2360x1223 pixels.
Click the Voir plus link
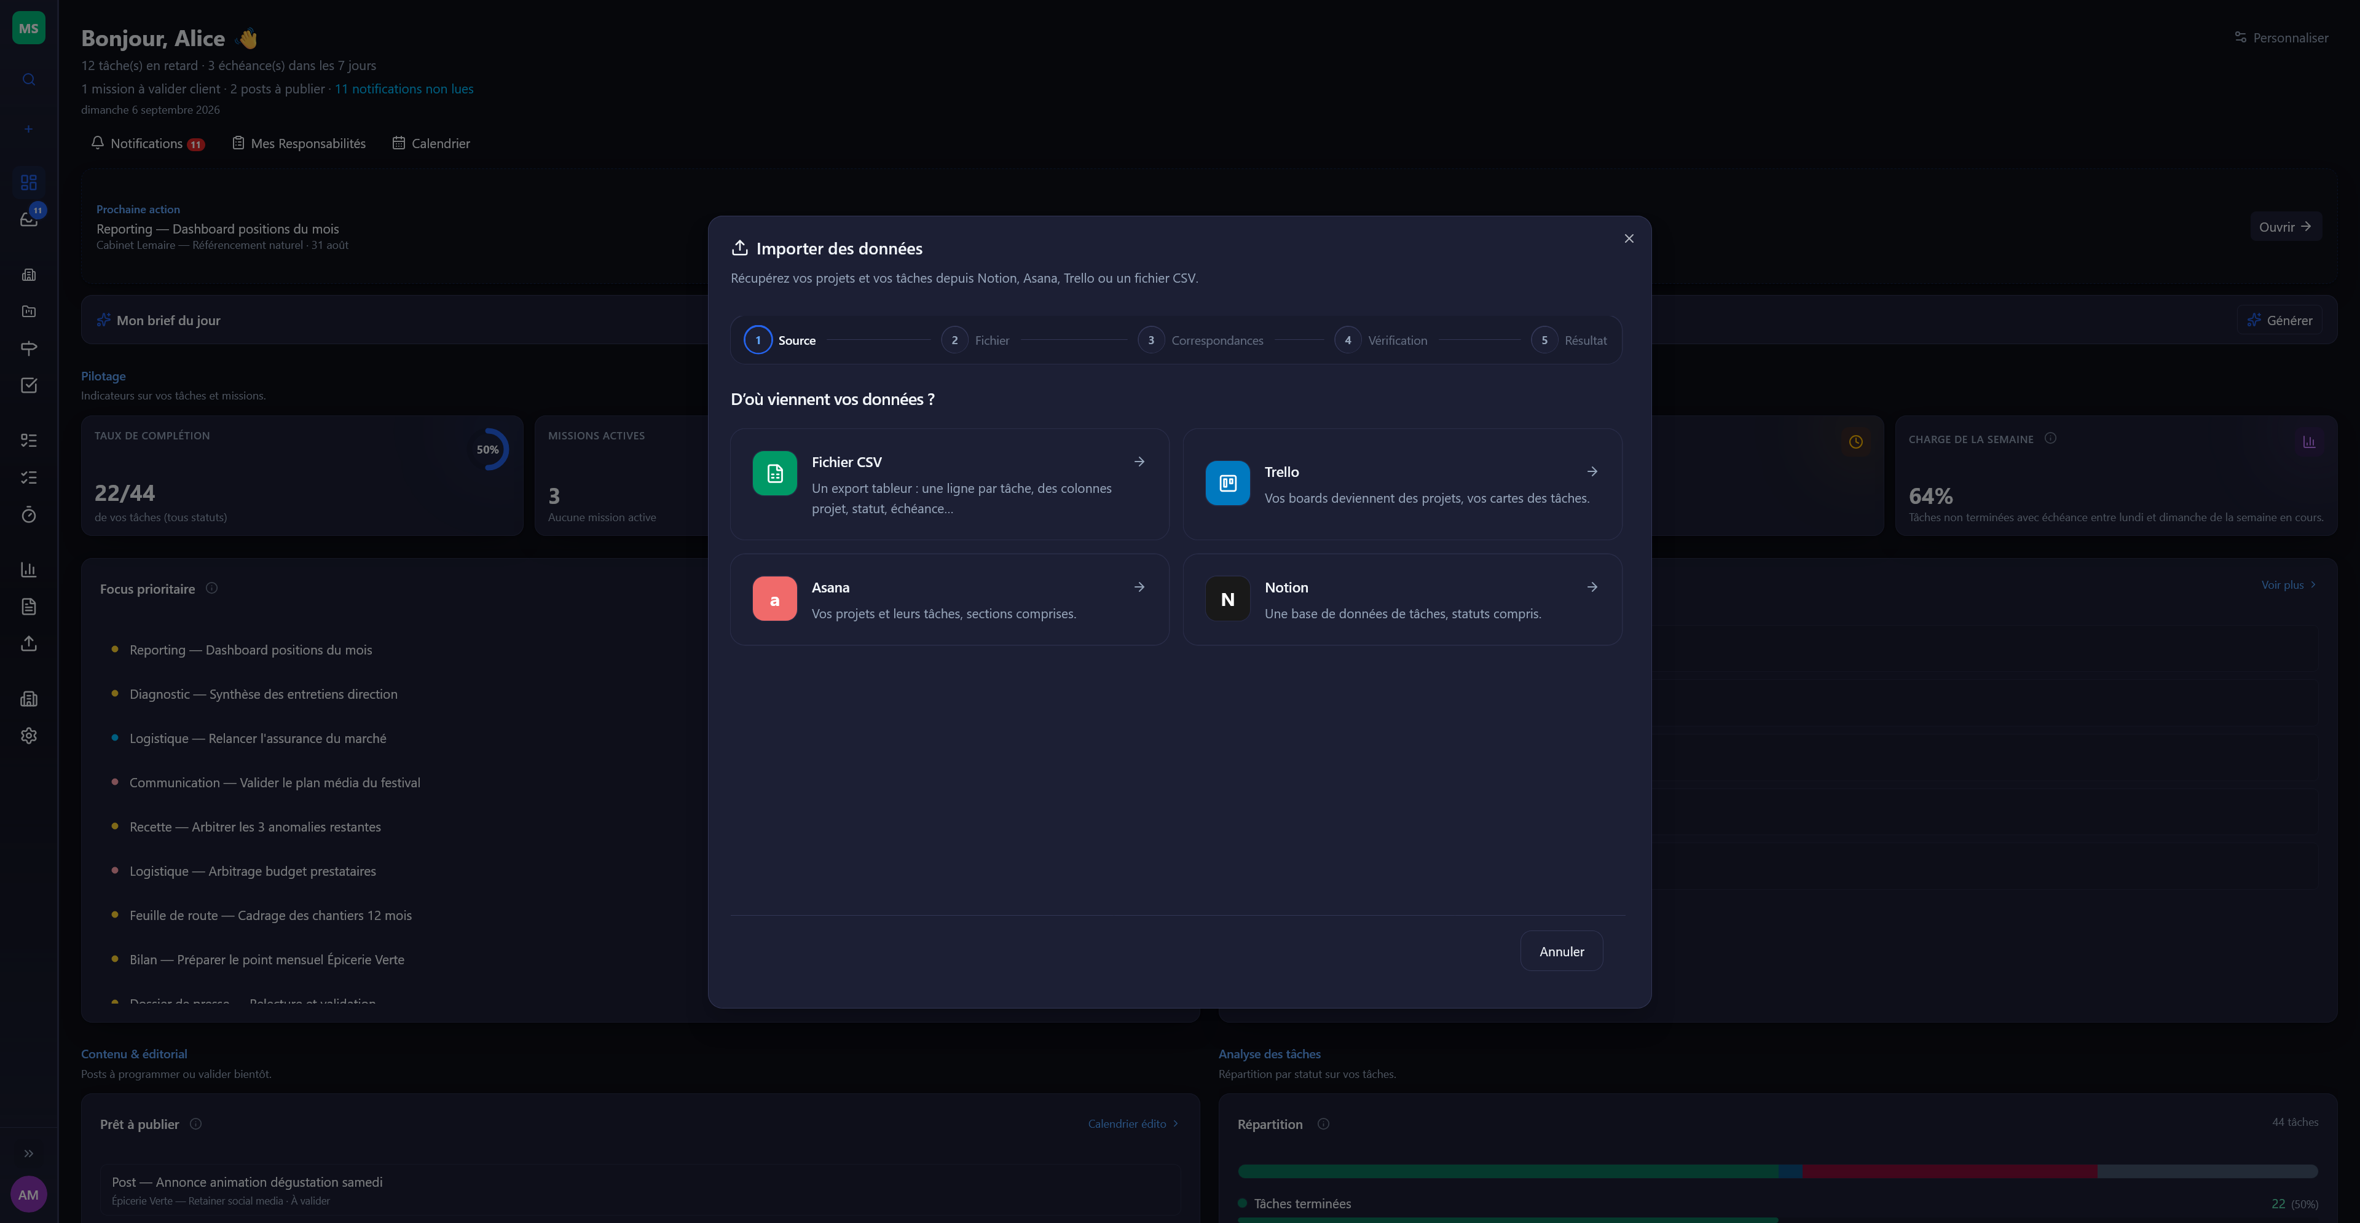tap(2289, 586)
